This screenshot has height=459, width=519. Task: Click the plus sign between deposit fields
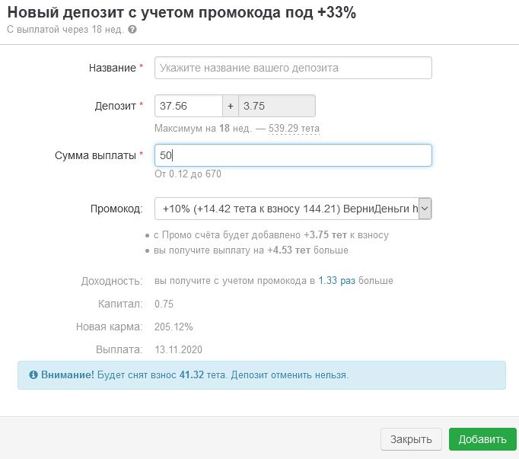[231, 106]
